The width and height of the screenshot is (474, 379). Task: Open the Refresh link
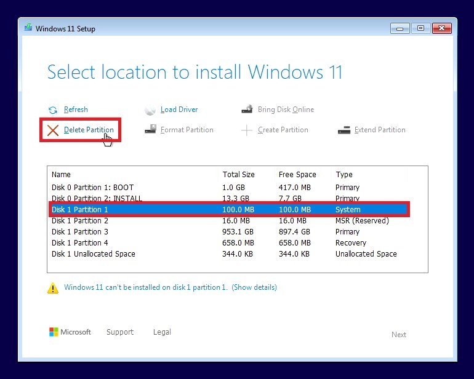[76, 110]
